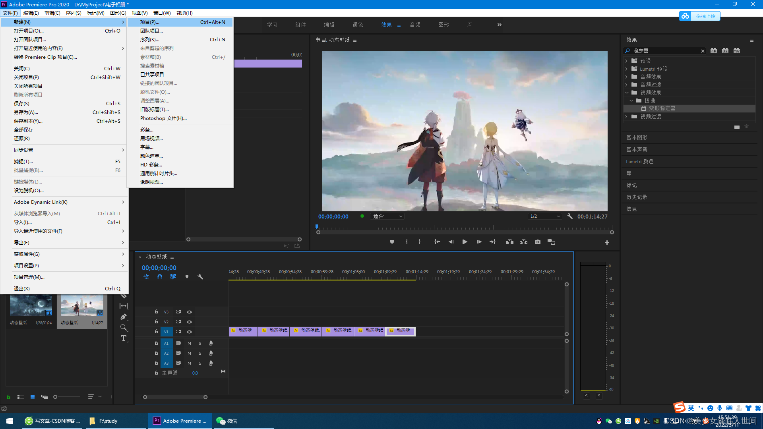Add marker in timeline panel
The image size is (763, 429).
(x=187, y=276)
